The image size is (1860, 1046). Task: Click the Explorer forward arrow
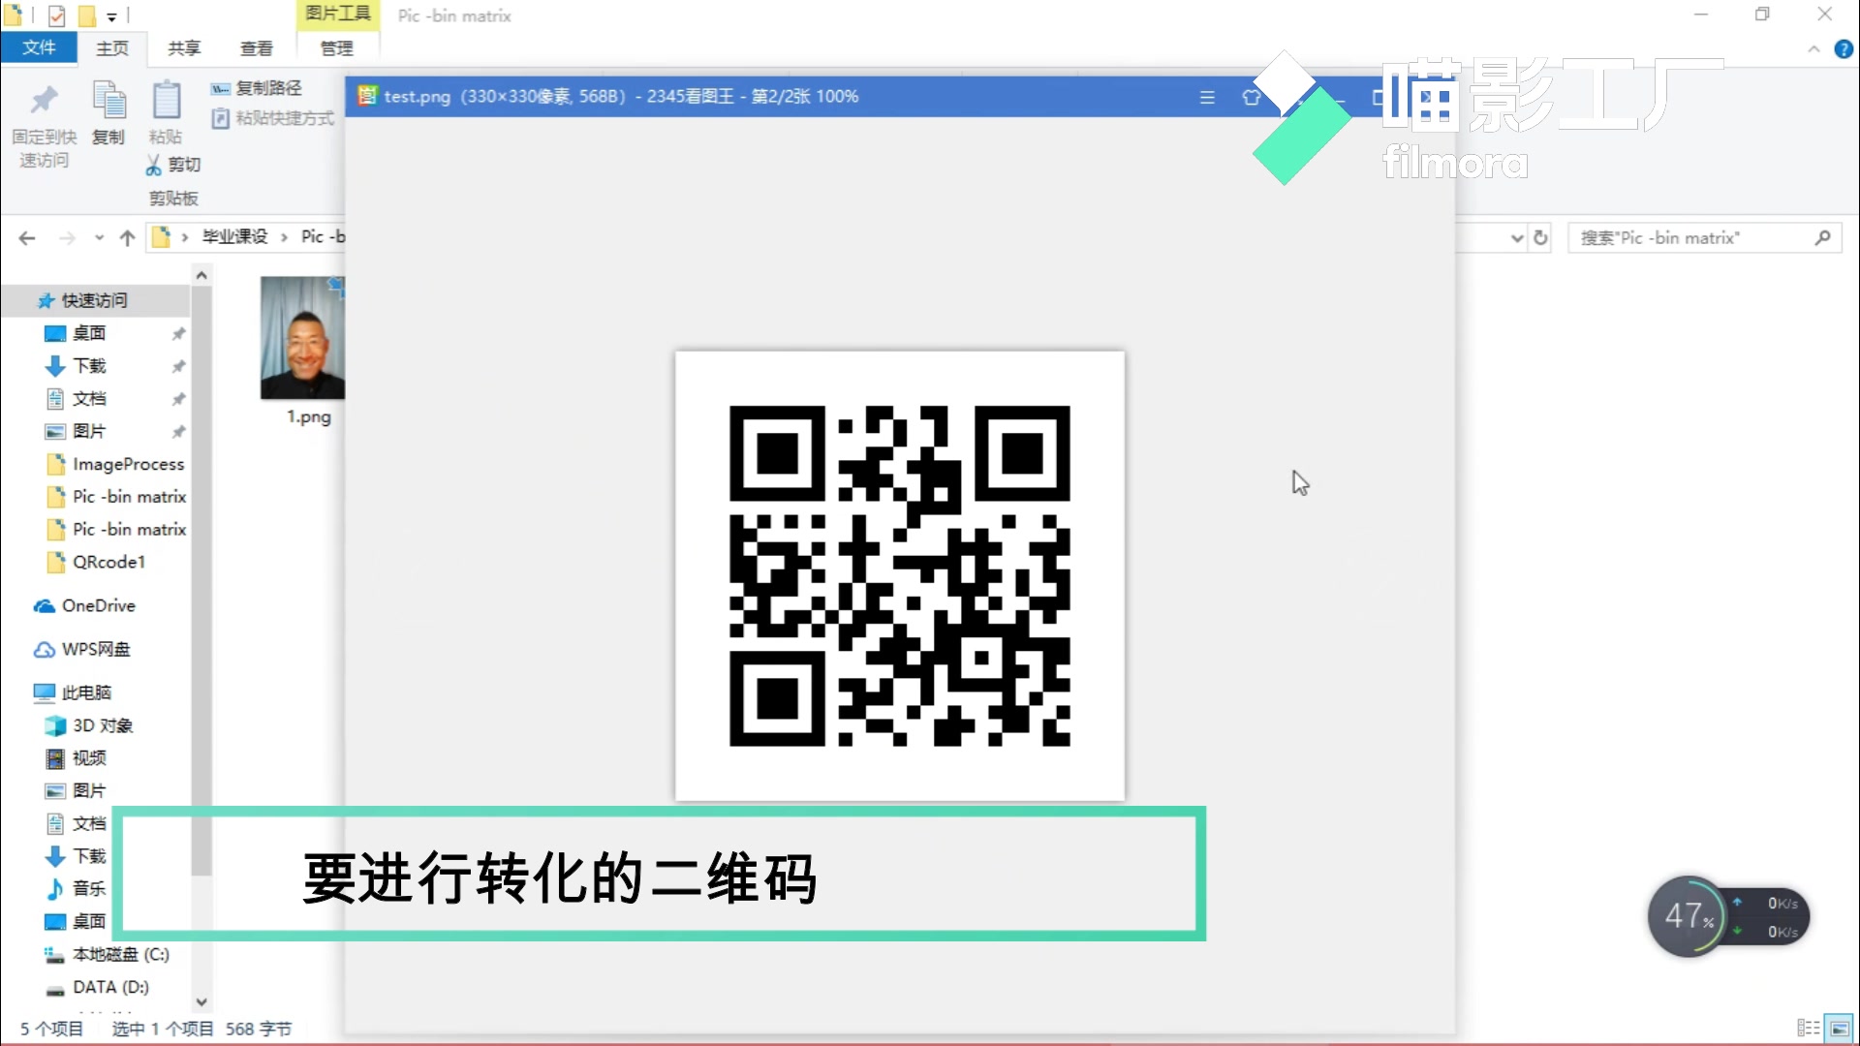point(67,237)
